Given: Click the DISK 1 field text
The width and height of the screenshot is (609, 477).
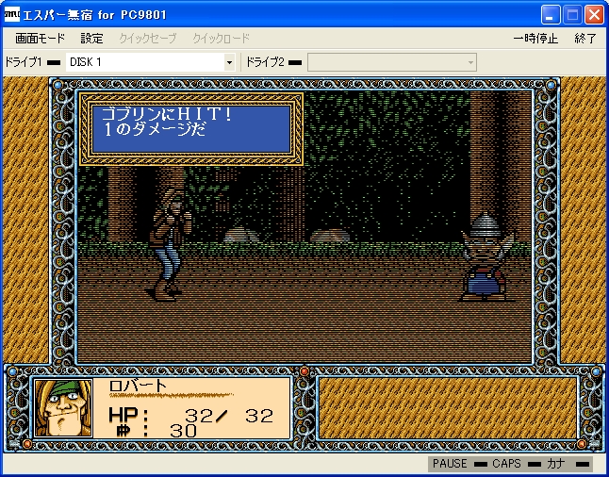Looking at the screenshot, I should [x=86, y=62].
